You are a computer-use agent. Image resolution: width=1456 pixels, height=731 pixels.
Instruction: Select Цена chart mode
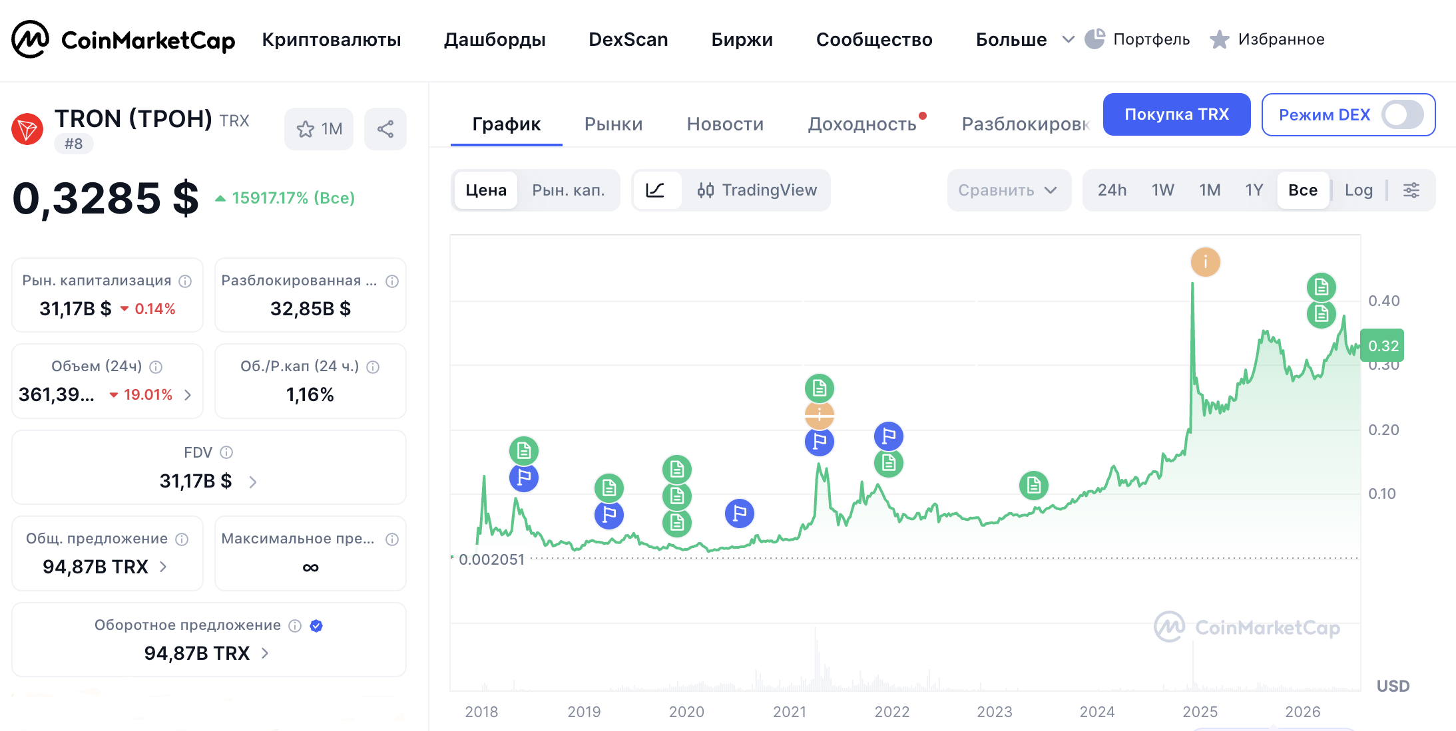pos(486,190)
